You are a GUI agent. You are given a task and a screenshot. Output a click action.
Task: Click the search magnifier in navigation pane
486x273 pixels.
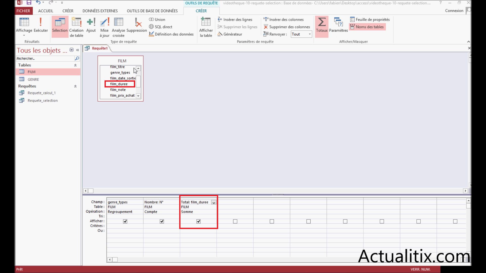(x=77, y=58)
